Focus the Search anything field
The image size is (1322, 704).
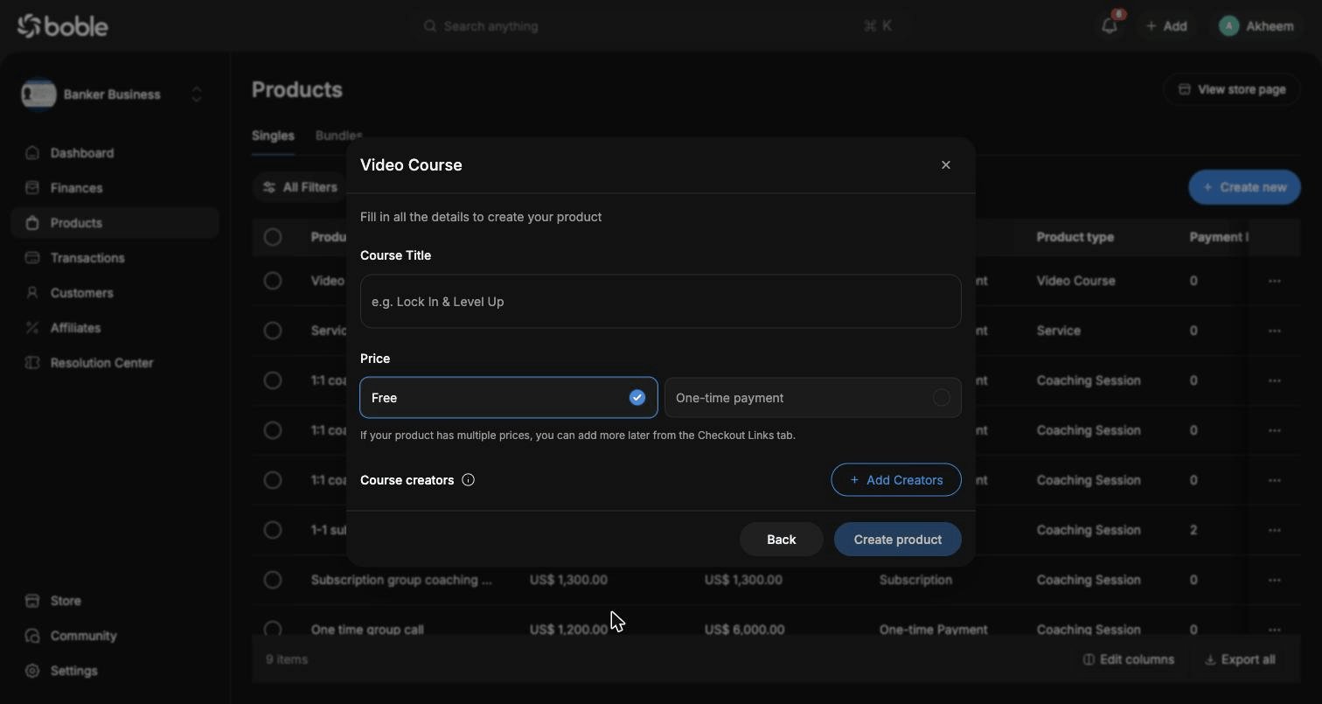click(x=660, y=26)
